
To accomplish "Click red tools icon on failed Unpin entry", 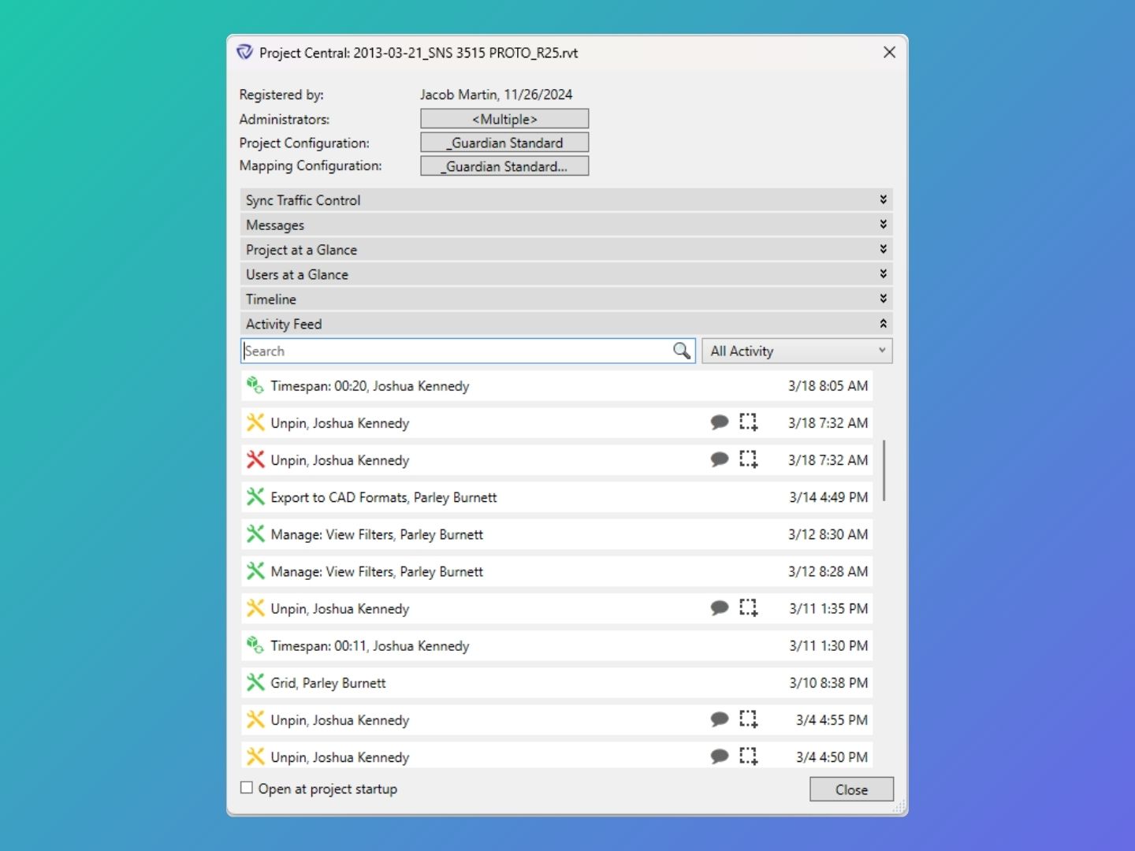I will 255,459.
